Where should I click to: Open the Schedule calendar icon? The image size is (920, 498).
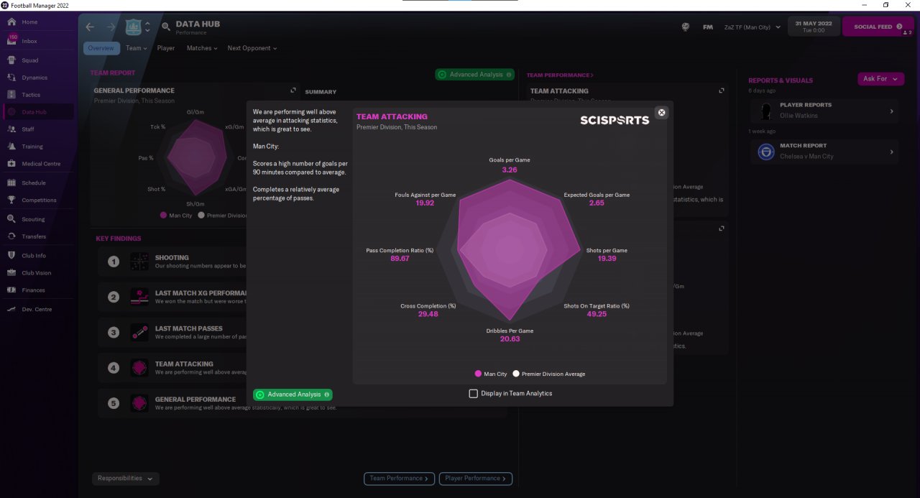click(11, 183)
